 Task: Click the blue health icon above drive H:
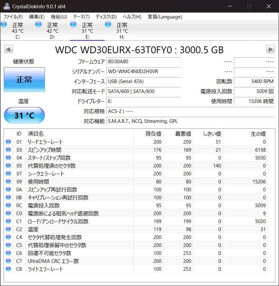107,24
